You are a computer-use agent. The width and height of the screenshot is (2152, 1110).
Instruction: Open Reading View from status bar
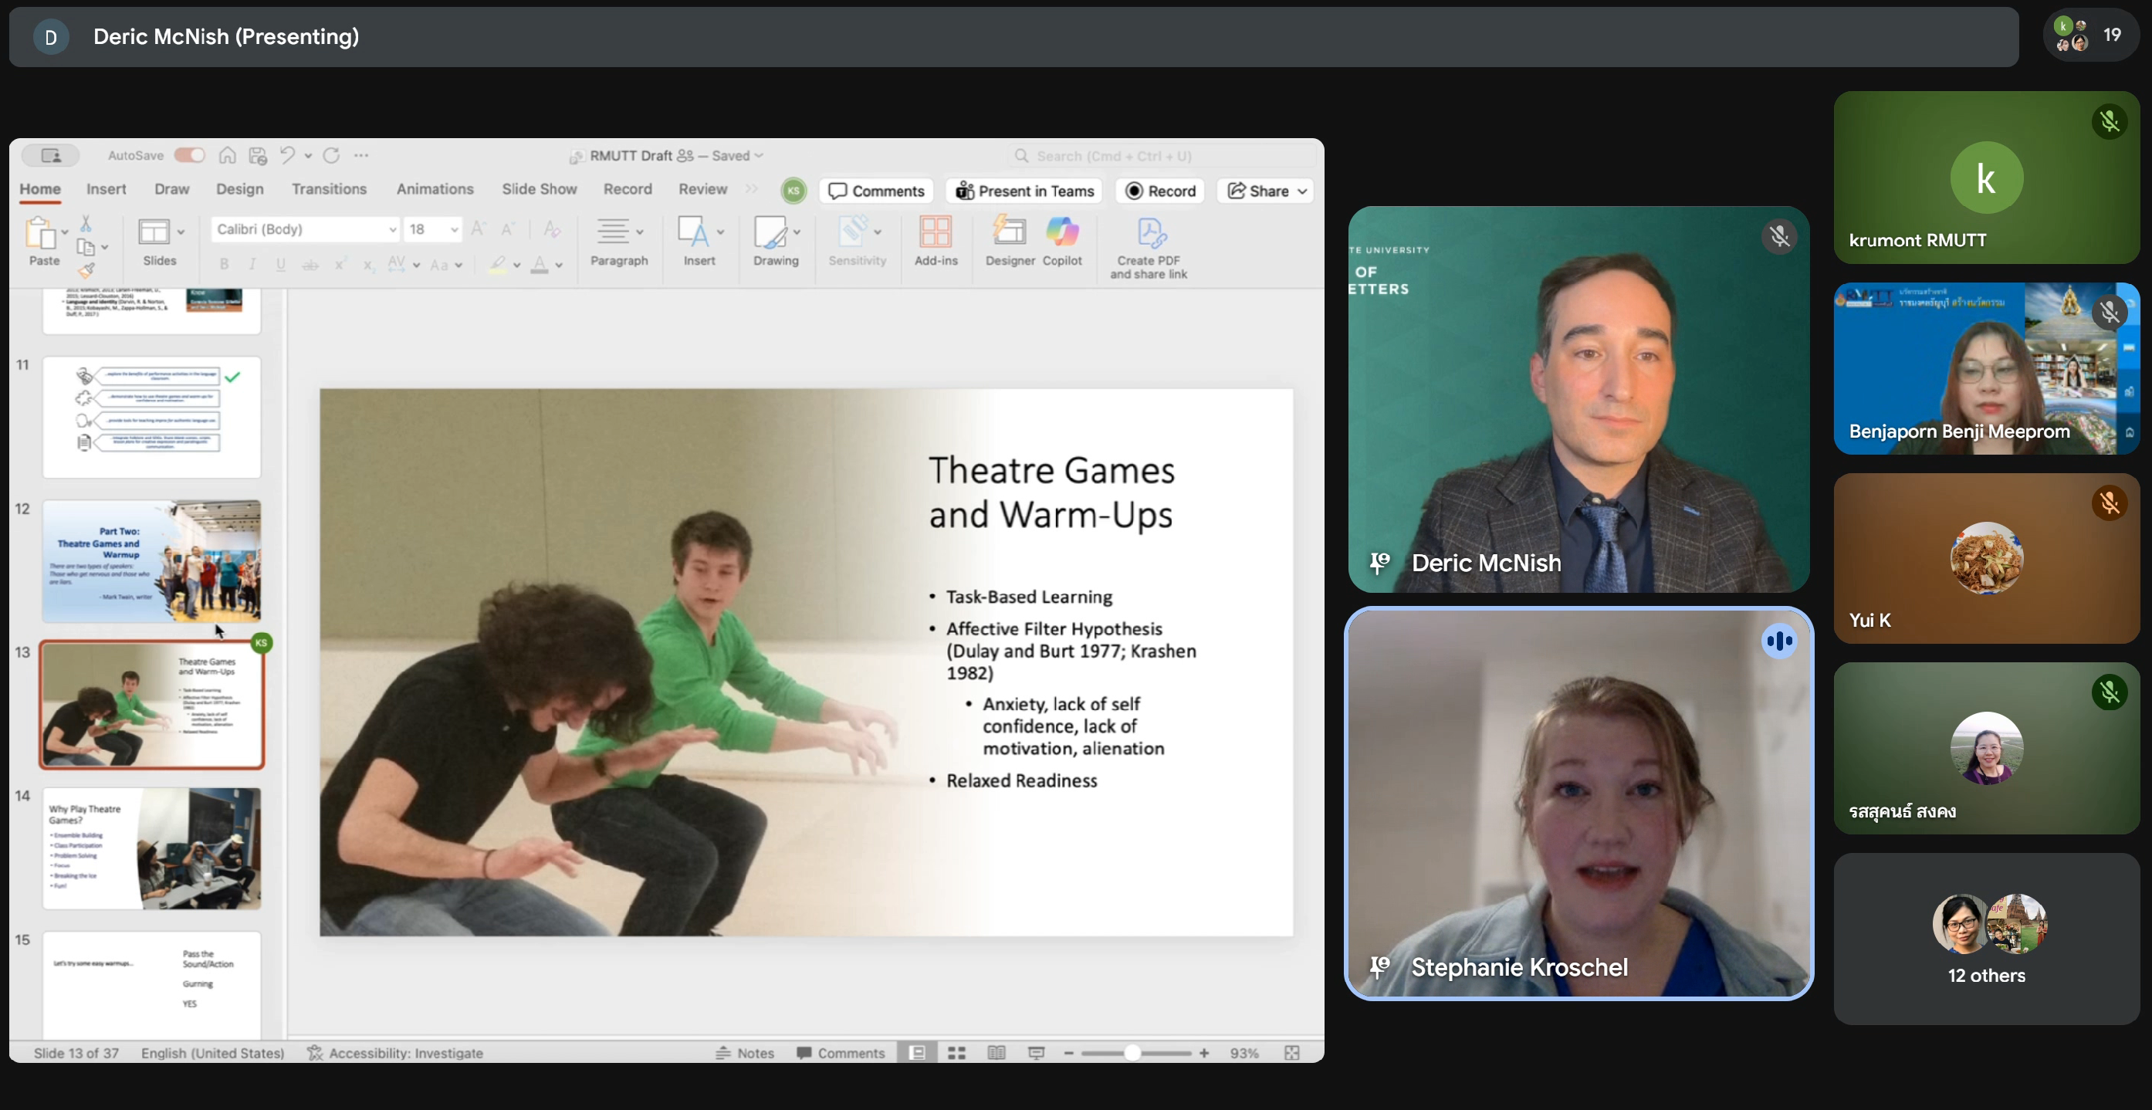[x=996, y=1052]
